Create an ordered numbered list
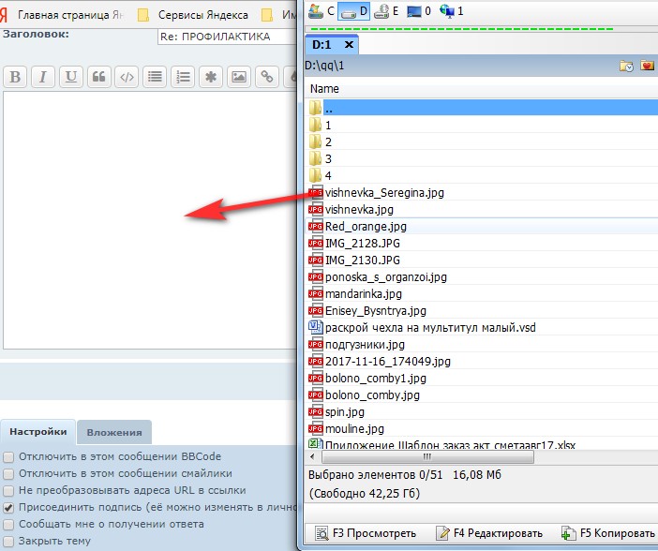The image size is (658, 551). (184, 77)
